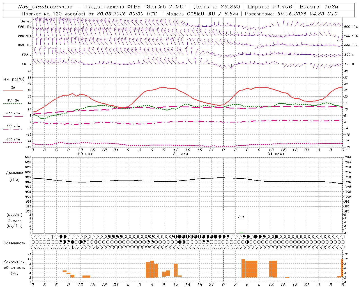The width and height of the screenshot is (359, 287).
Task: Click the 'Рассчитано: 30.05.2025 04:39 UTC' timestamp
Action: tap(291, 14)
